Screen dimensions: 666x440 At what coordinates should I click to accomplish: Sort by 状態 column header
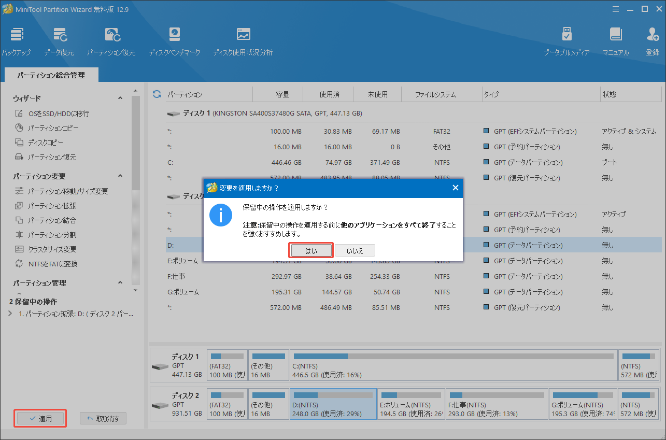[x=630, y=94]
